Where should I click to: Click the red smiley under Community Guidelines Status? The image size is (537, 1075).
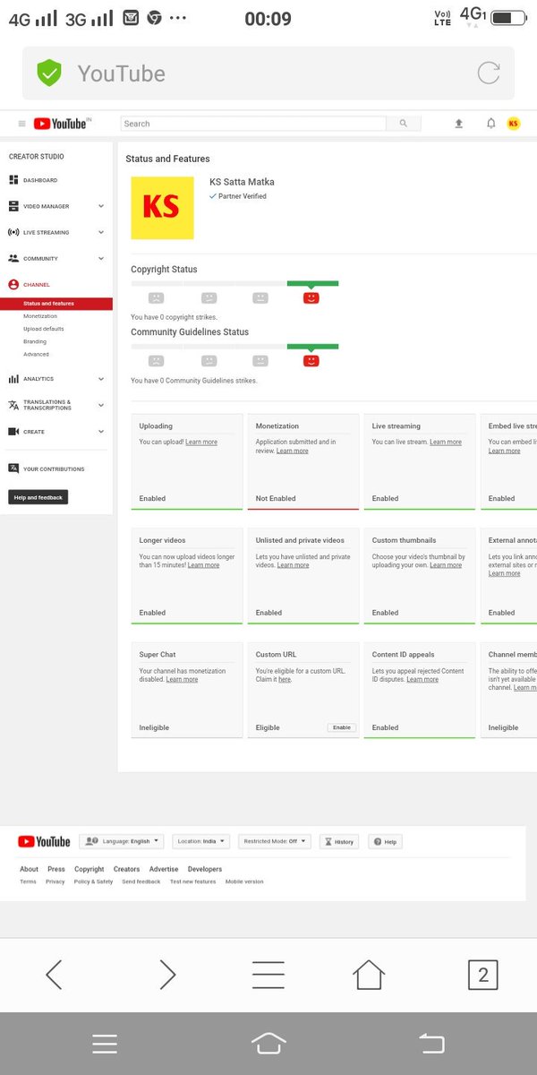point(311,360)
